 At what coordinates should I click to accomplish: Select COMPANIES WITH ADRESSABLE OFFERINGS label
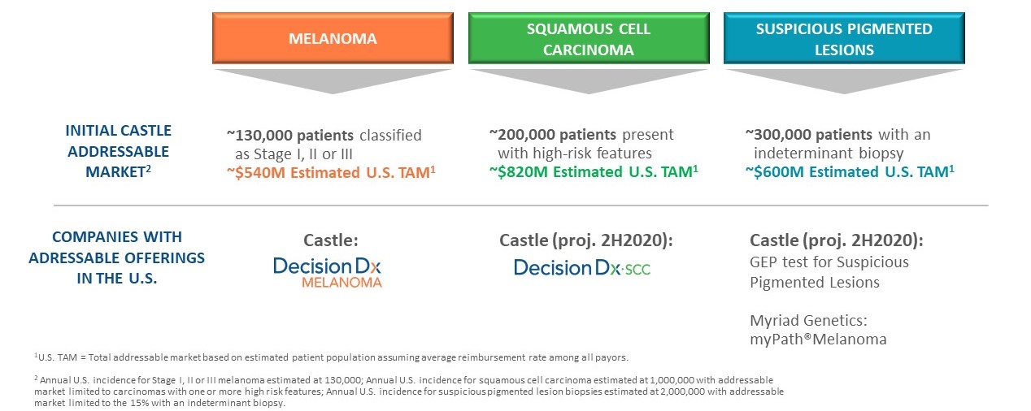pos(117,257)
